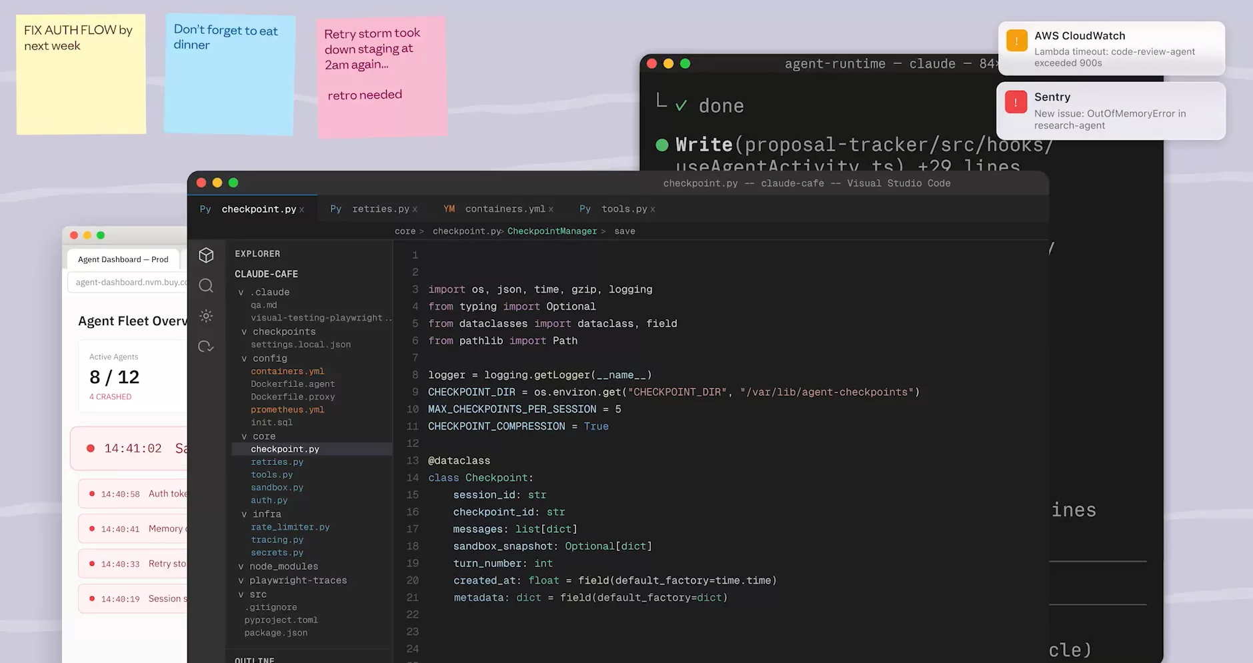The width and height of the screenshot is (1253, 663).
Task: Click the red crash dot on the 14:41:02 alert
Action: 91,448
